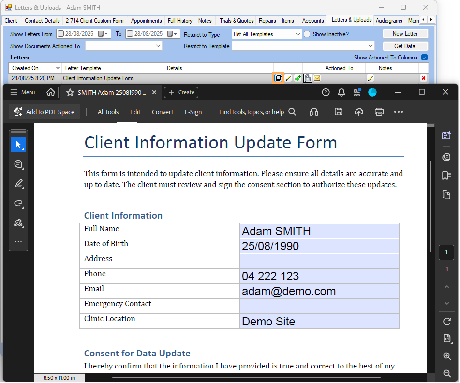Print the PDF using the printer icon
The height and width of the screenshot is (383, 460).
coord(379,112)
